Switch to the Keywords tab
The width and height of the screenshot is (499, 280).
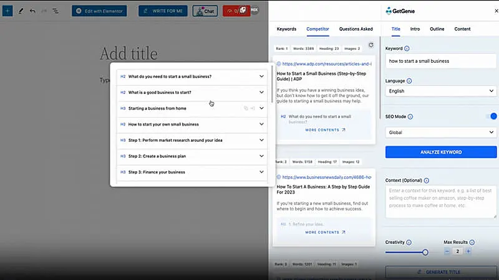[286, 29]
